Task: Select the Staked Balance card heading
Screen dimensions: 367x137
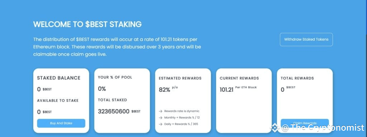Action: [58, 78]
